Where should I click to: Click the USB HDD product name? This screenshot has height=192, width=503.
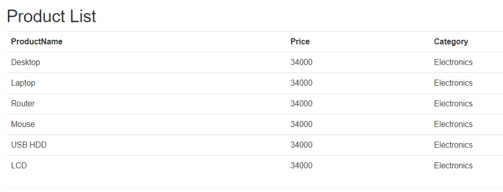29,145
